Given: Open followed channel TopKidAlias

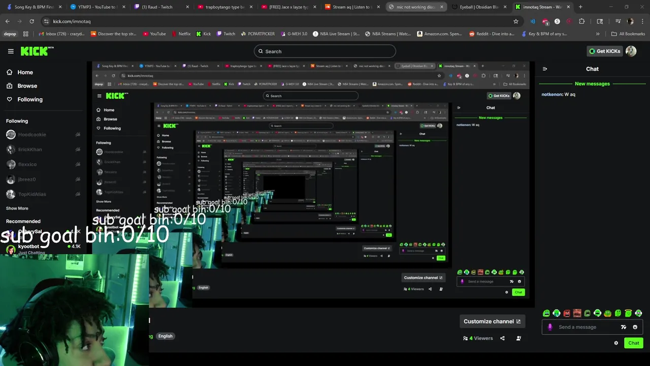Looking at the screenshot, I should click(x=43, y=194).
